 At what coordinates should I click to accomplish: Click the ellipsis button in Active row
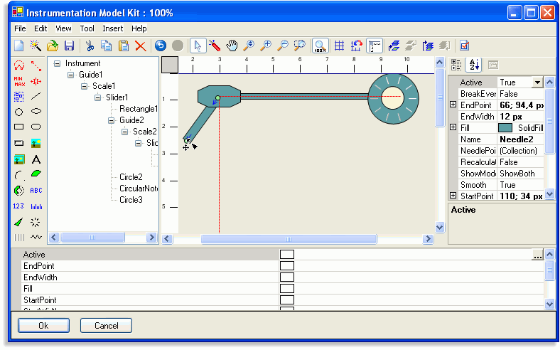(537, 255)
